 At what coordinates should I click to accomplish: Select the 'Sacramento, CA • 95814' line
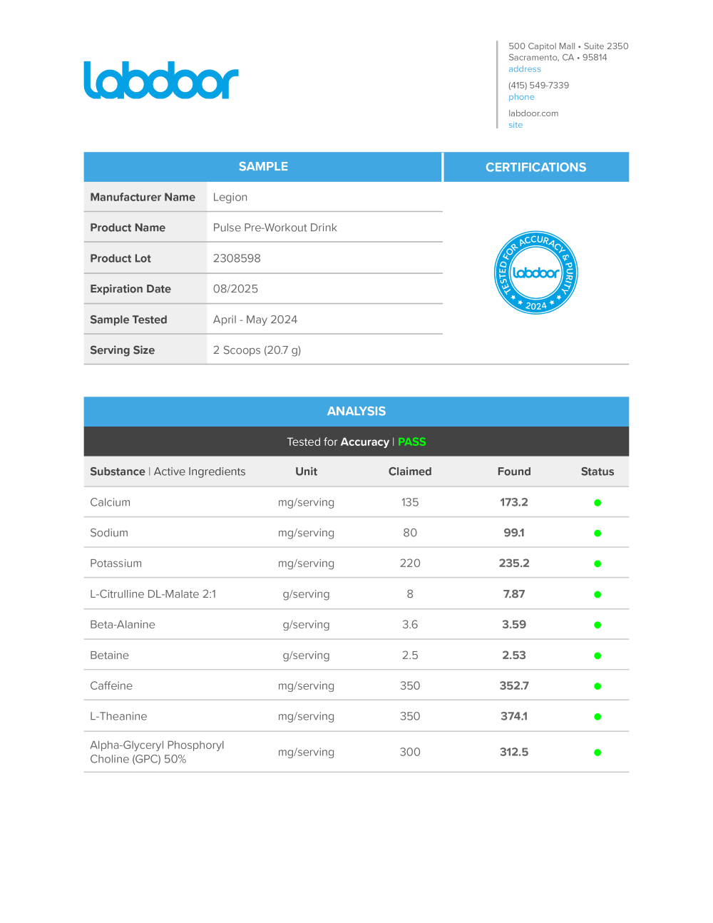click(558, 58)
